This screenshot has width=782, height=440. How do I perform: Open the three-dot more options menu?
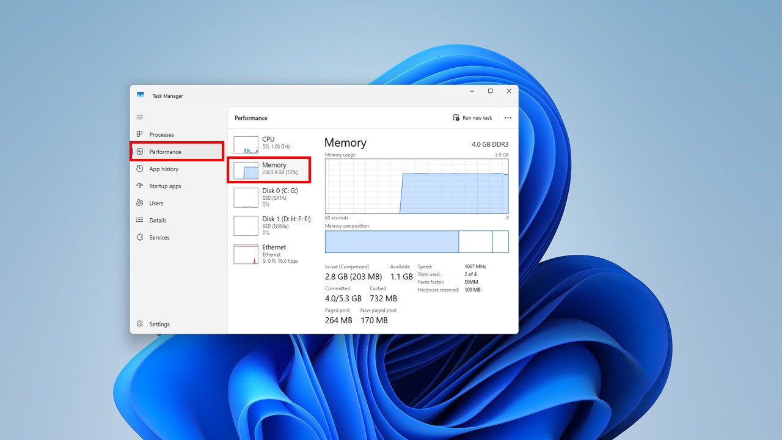pyautogui.click(x=508, y=118)
